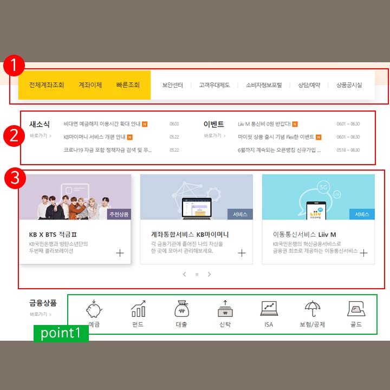Viewport: 390px width, 390px height.
Task: Open the 골드 icon
Action: click(x=356, y=309)
